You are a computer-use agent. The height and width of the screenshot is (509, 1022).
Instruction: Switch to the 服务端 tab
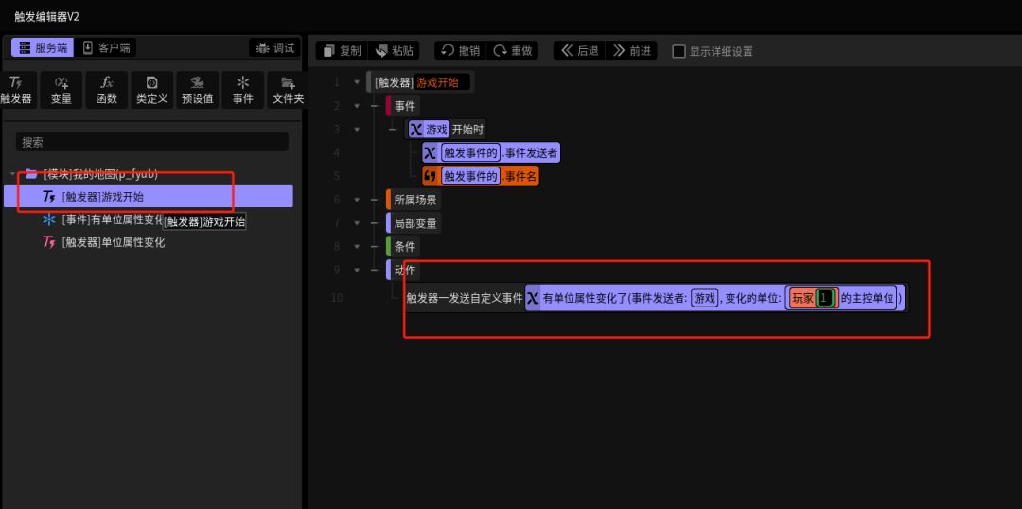[x=43, y=47]
